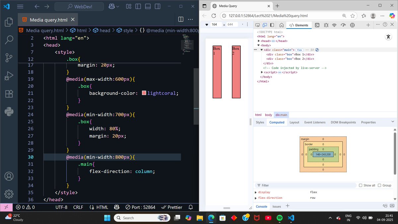
Task: Enable the Show all checkbox
Action: [361, 186]
